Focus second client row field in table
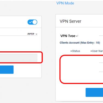The image size is (103, 103). coord(101,70)
